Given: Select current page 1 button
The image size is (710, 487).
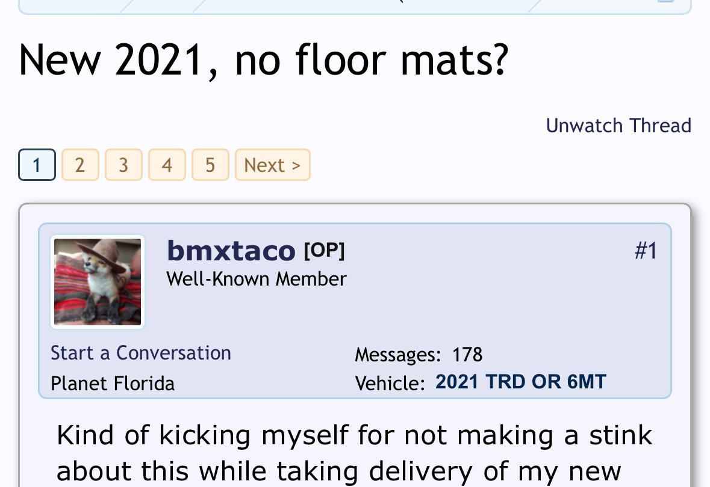Looking at the screenshot, I should pos(37,165).
